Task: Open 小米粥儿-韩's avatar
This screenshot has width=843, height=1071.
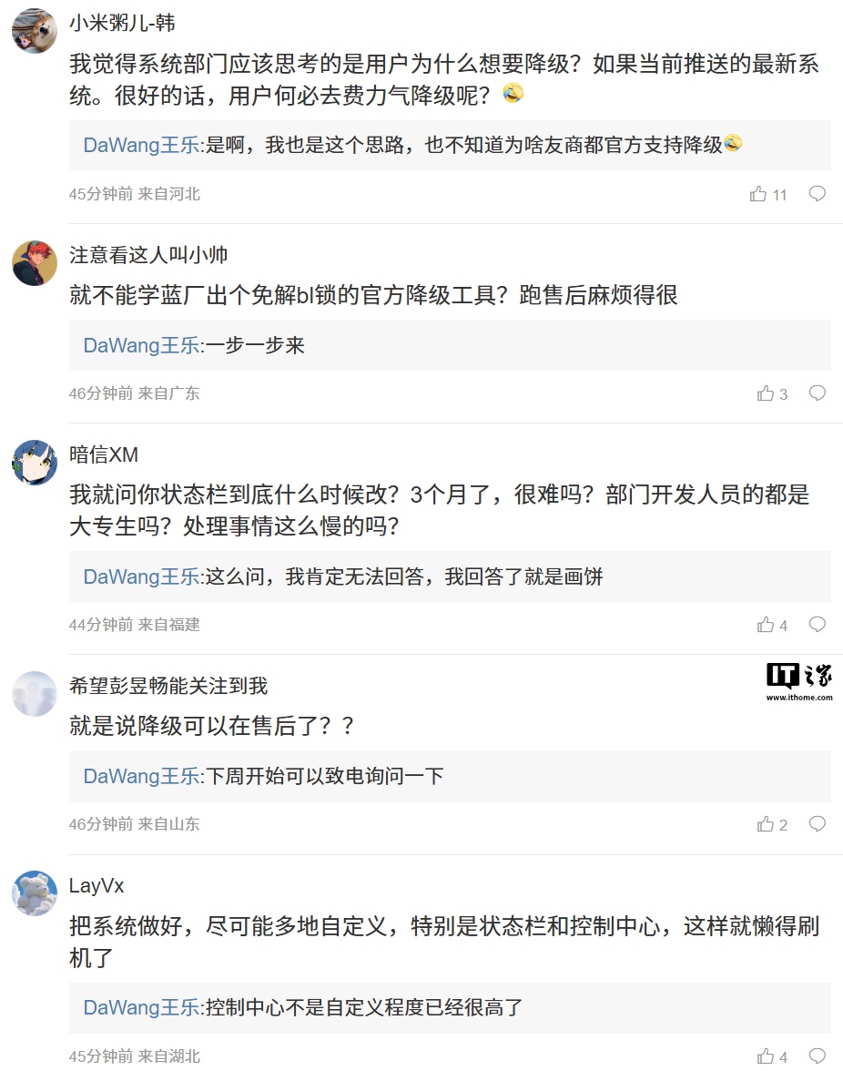Action: point(35,32)
